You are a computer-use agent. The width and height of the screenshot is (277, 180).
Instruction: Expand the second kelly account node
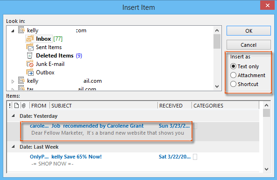(x=13, y=81)
